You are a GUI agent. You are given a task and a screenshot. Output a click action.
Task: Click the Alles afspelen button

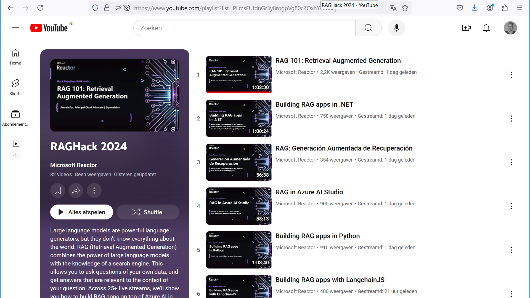click(82, 212)
